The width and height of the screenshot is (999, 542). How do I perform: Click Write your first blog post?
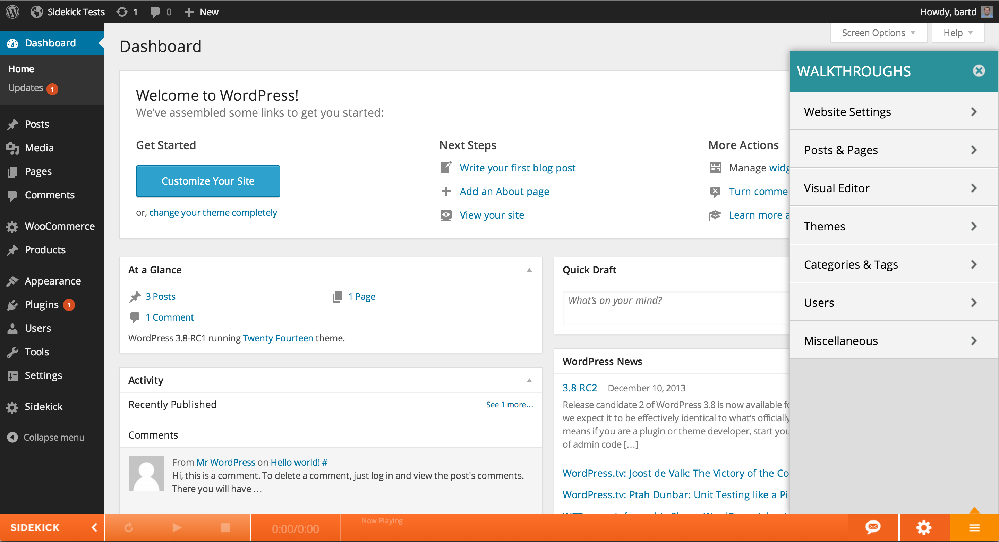pos(517,168)
